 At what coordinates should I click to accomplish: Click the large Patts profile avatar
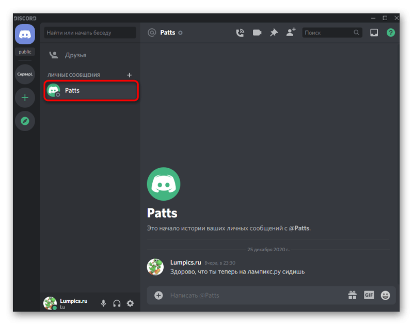click(164, 184)
